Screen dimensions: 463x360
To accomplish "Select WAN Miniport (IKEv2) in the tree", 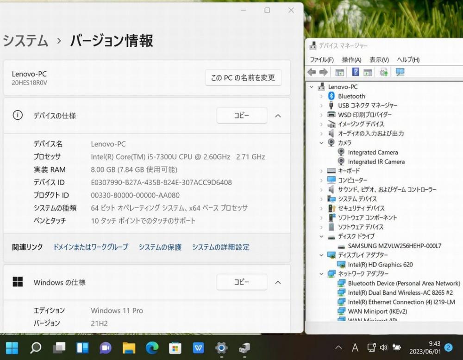I will (x=377, y=311).
